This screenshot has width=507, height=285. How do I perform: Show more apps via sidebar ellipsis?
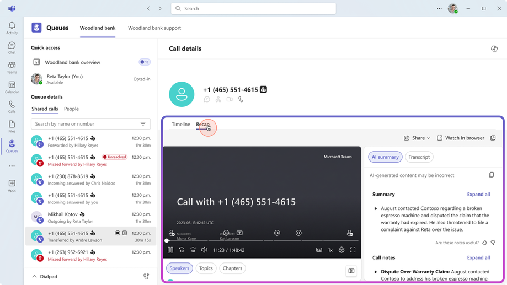pyautogui.click(x=12, y=166)
